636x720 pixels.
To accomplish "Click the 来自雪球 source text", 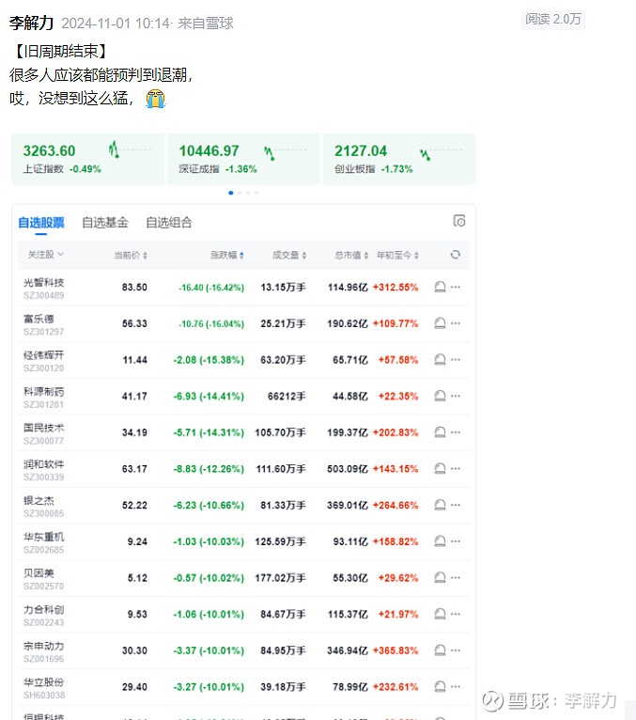I will 206,23.
